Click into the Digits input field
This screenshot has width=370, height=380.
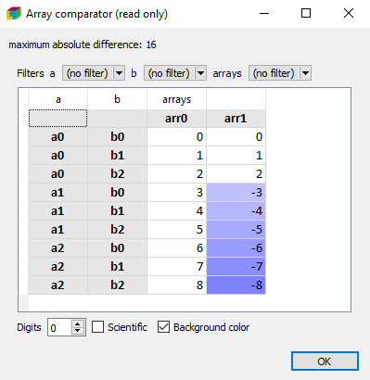pyautogui.click(x=59, y=327)
